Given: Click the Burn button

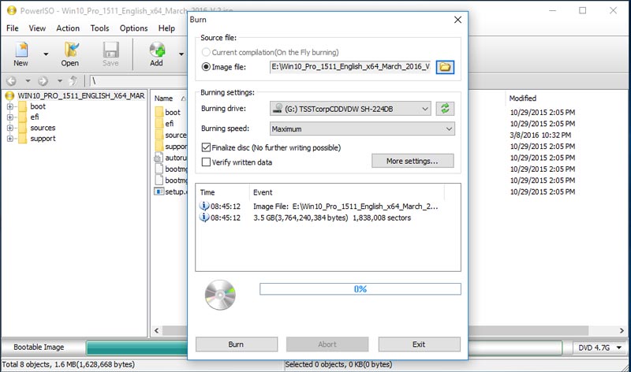Looking at the screenshot, I should tap(236, 344).
